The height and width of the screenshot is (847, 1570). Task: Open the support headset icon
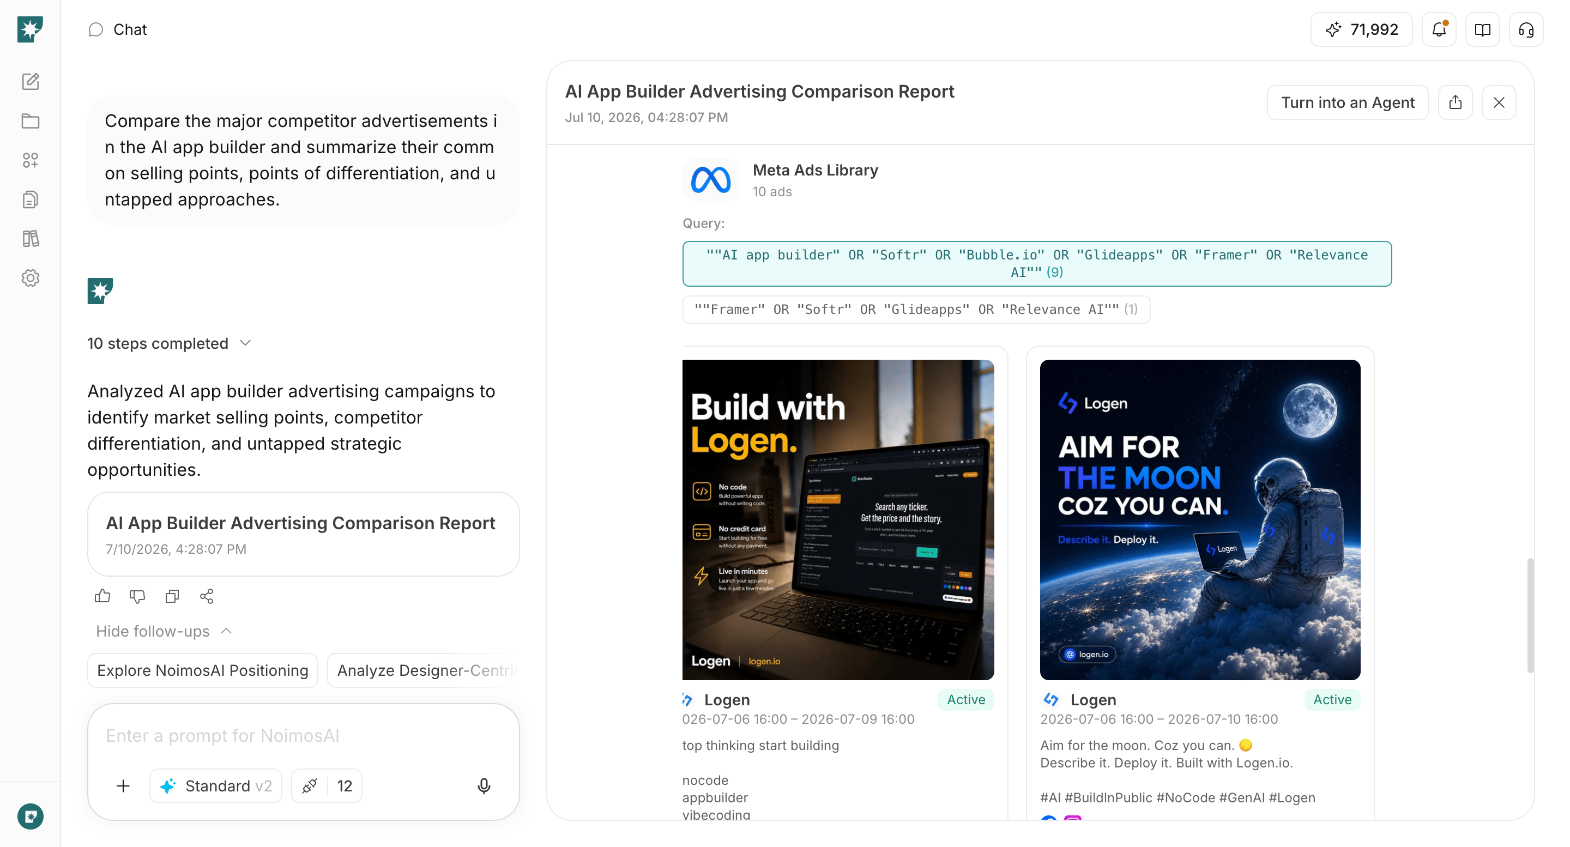1526,30
